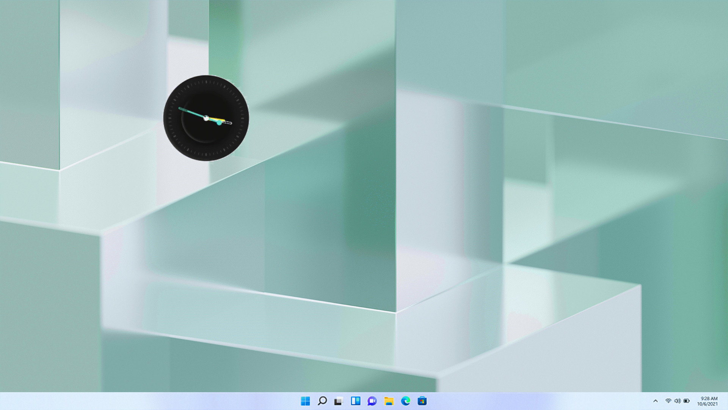Viewport: 728px width, 410px height.
Task: Click the 9:28 AM taskbar time
Action: pos(709,398)
